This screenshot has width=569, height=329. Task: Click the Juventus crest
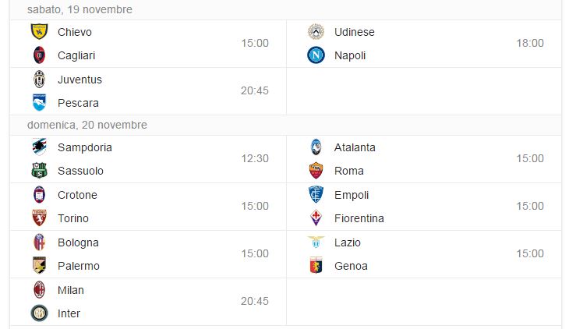[x=39, y=80]
